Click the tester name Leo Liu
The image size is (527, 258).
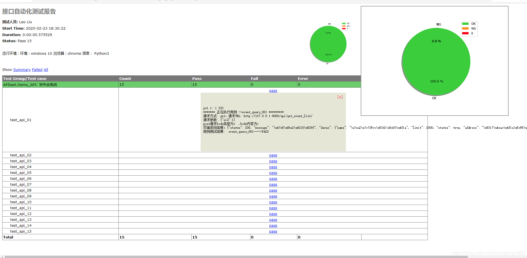(25, 22)
